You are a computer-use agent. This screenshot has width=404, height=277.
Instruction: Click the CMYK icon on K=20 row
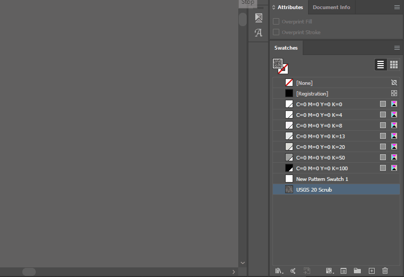point(394,147)
